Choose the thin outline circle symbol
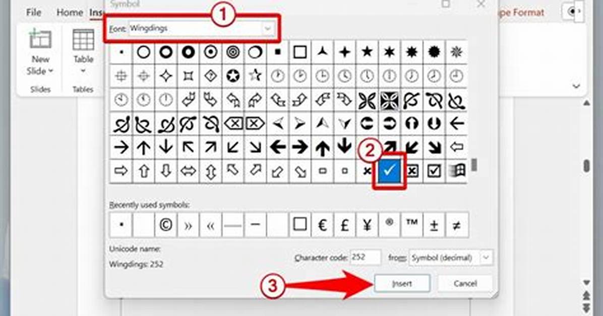 (x=144, y=52)
